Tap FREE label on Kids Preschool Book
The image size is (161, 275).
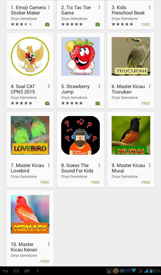click(x=146, y=24)
